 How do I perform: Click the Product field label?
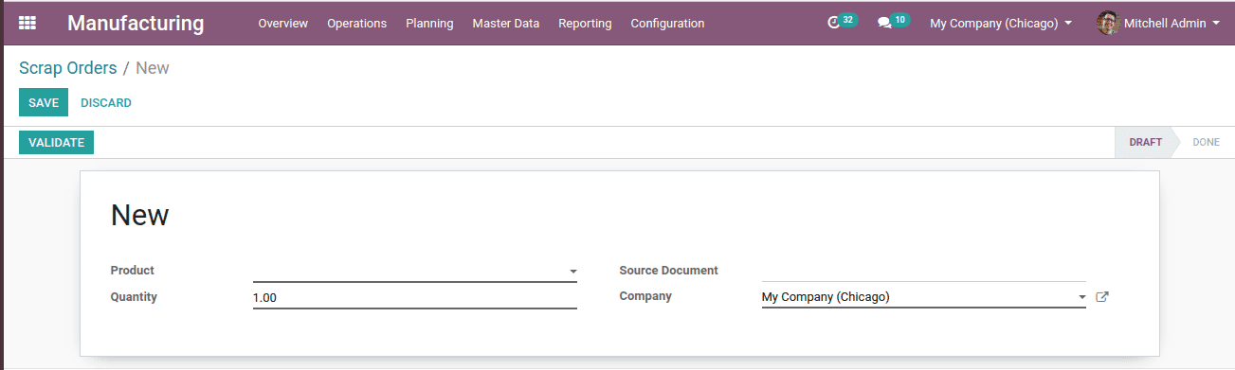(133, 271)
